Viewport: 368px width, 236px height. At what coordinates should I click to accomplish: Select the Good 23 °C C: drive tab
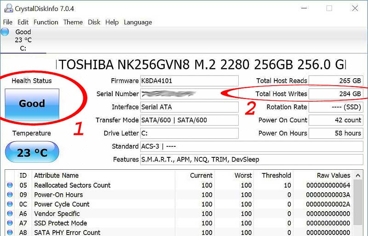point(23,40)
